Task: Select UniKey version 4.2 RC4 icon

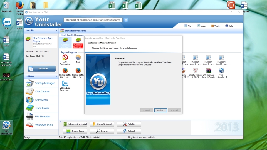Action: point(195,73)
